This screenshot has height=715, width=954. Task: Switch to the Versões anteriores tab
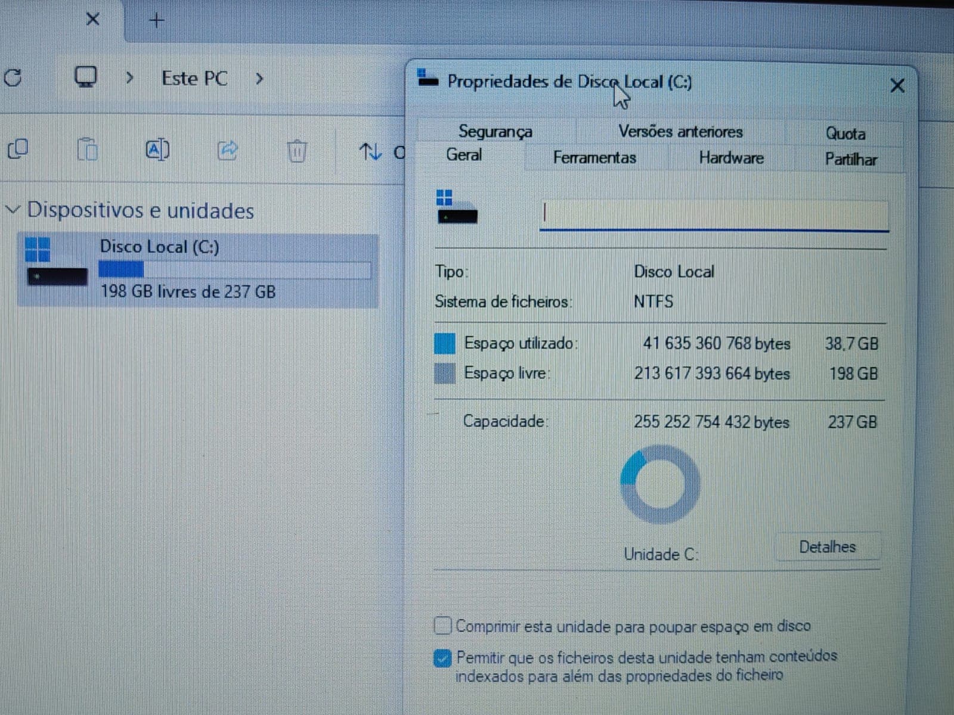pos(680,131)
